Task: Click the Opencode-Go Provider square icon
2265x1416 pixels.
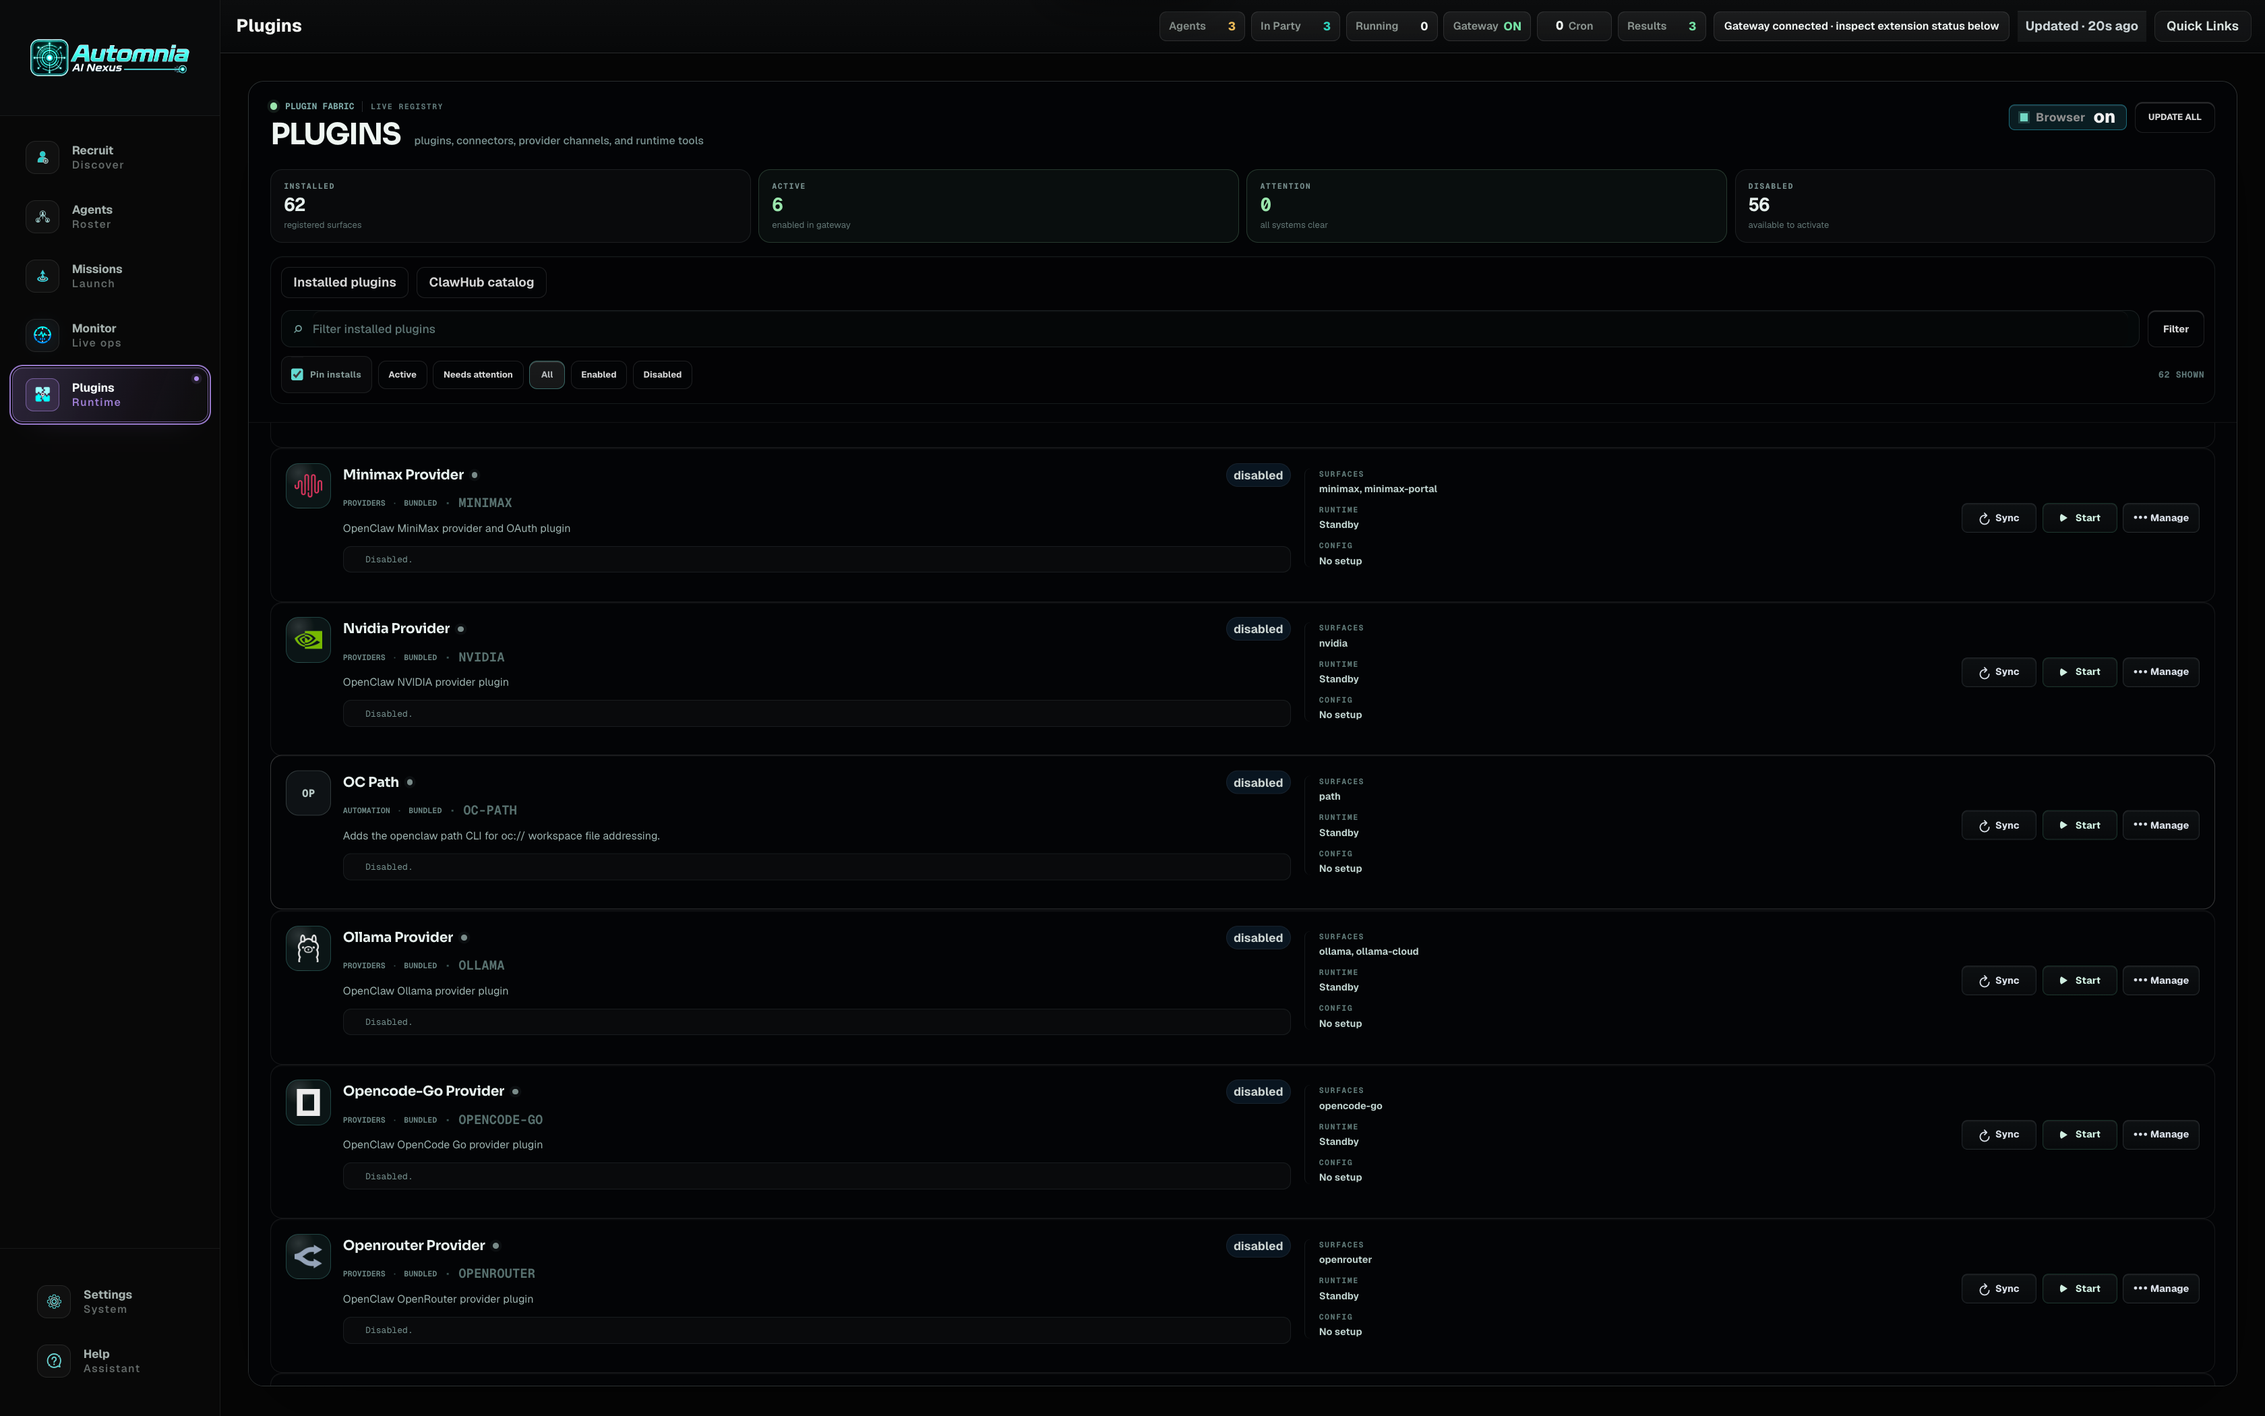Action: click(308, 1102)
